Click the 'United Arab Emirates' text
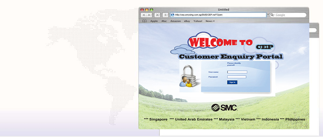Screen dimensions: 323x137 194,119
